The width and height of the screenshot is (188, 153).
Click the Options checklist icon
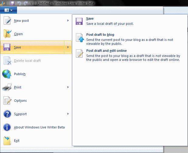(7, 101)
